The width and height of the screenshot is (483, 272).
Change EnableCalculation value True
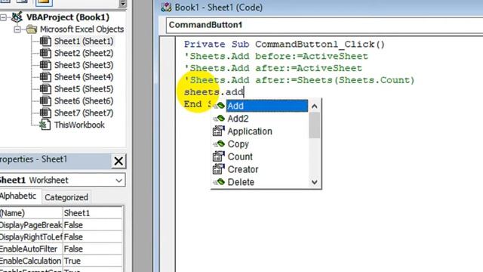(93, 261)
